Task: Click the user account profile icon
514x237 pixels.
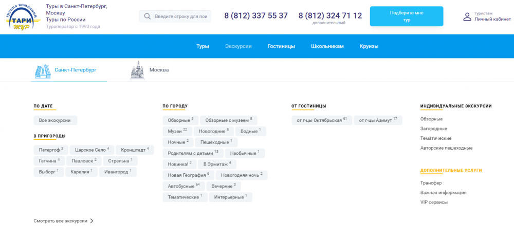Action: point(467,16)
